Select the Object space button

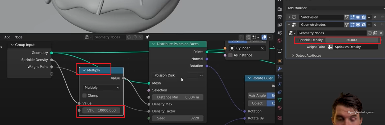257,103
